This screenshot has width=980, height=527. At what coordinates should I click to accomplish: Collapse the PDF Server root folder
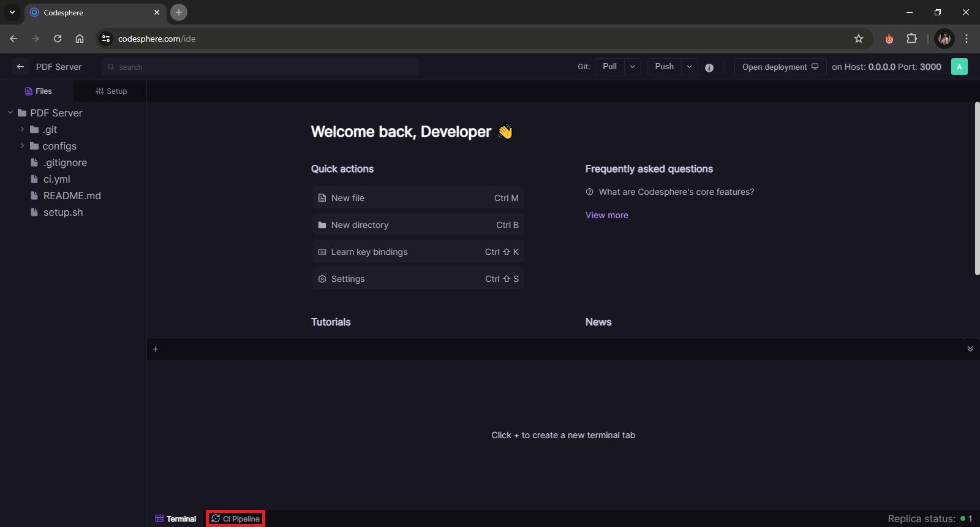(x=10, y=113)
